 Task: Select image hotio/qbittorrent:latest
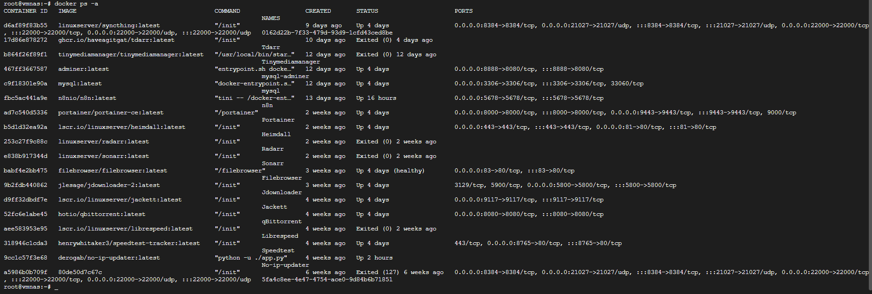pyautogui.click(x=102, y=214)
